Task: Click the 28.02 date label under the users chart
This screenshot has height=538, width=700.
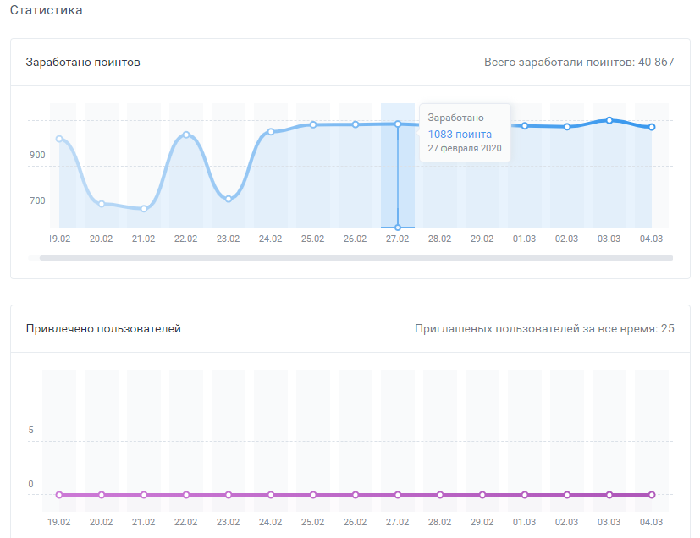Action: coord(440,522)
